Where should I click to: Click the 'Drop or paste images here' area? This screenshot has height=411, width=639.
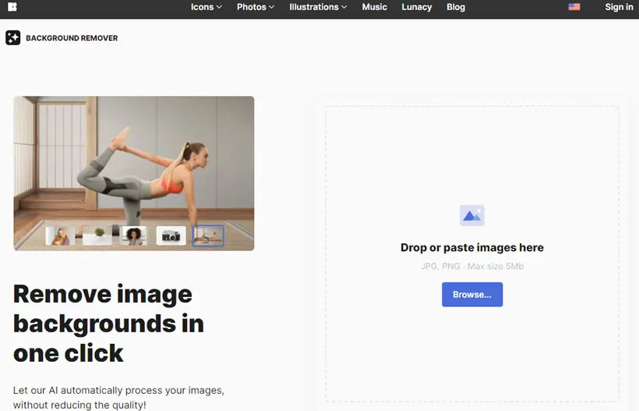(472, 247)
